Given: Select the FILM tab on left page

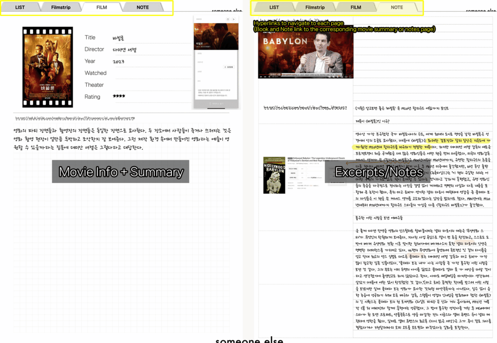Looking at the screenshot, I should click(102, 7).
